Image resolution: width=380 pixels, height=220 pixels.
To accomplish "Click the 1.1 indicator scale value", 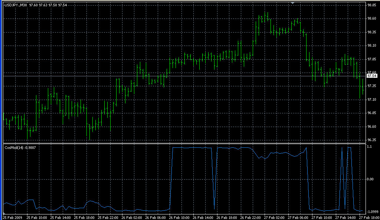I will pyautogui.click(x=369, y=147).
